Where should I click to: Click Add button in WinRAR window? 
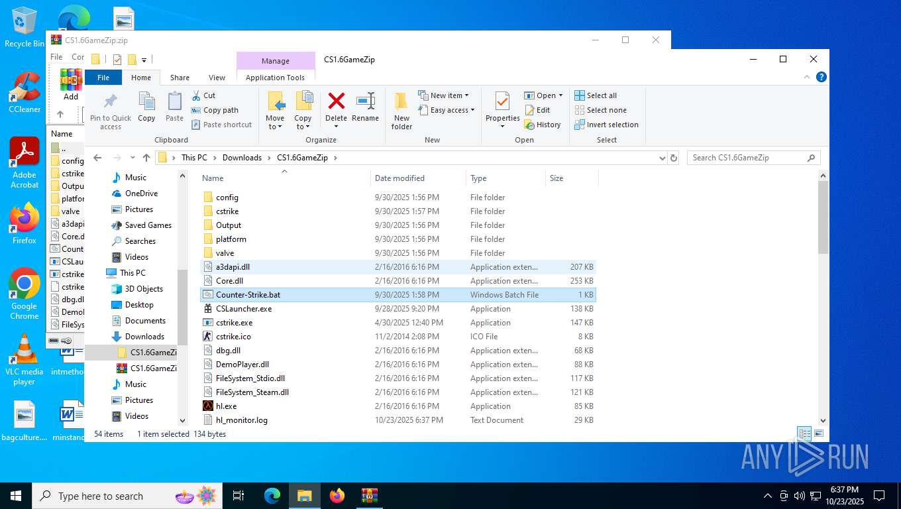tap(71, 85)
